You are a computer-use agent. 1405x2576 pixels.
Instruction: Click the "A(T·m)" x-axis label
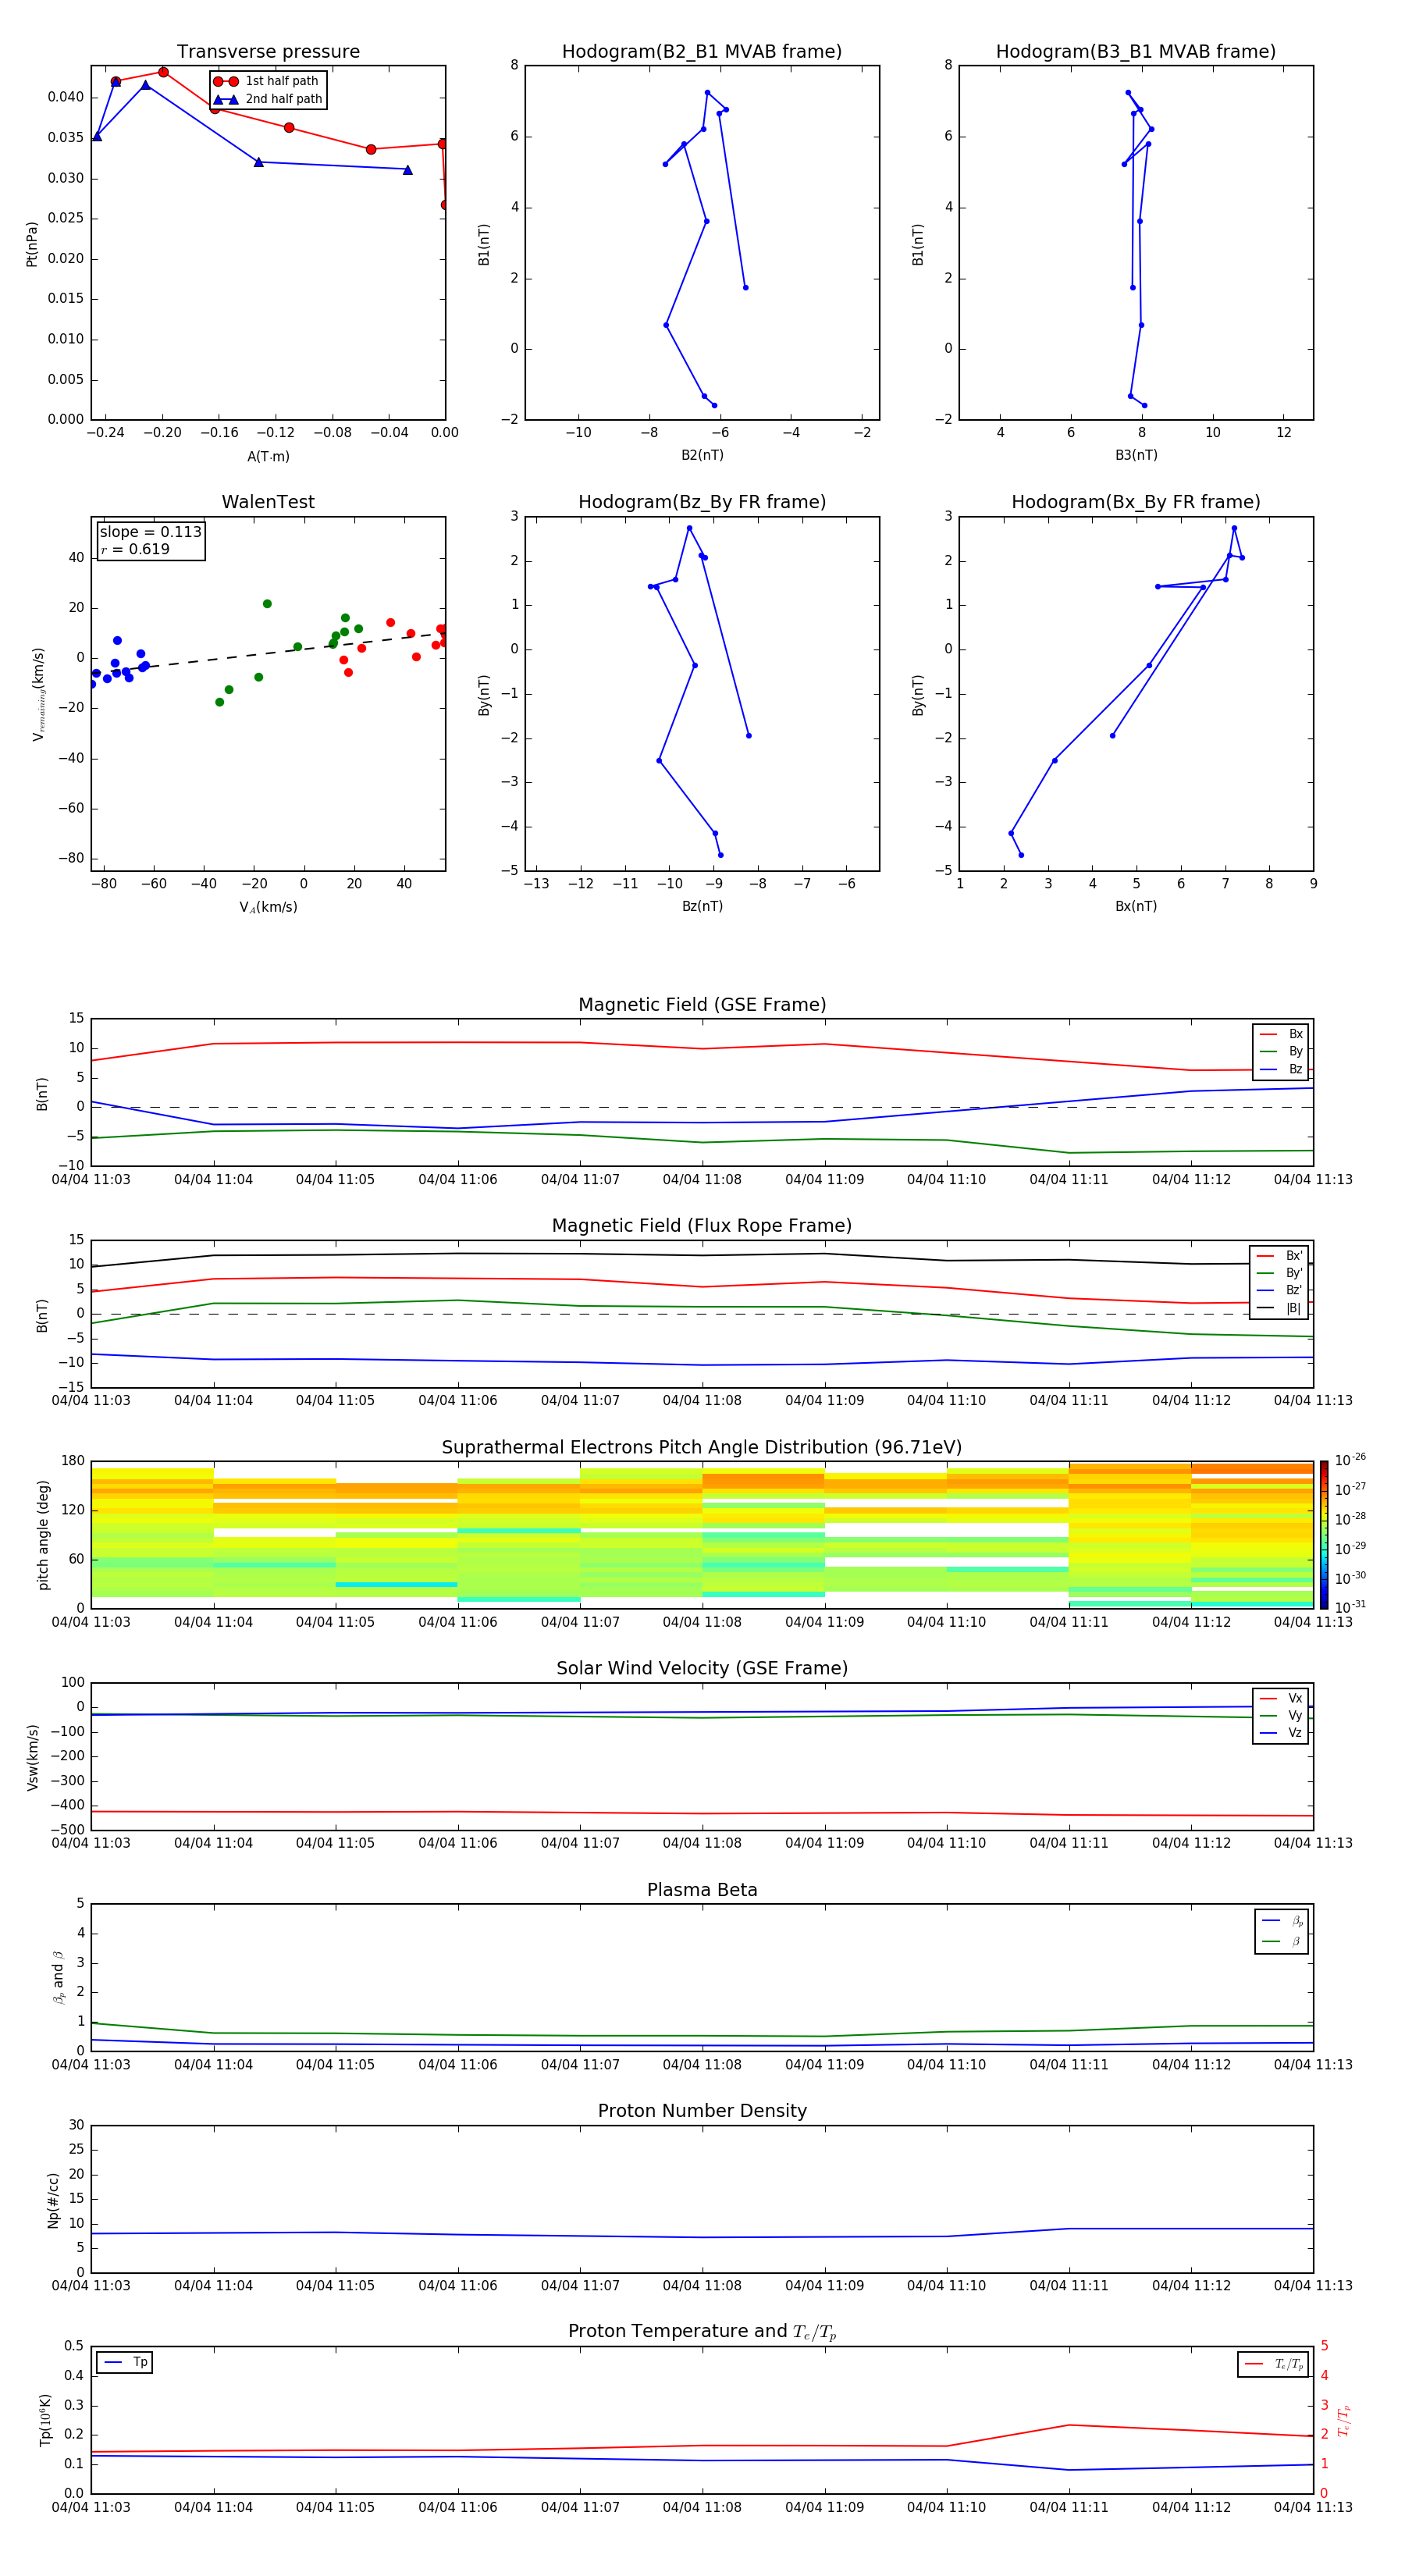point(268,457)
